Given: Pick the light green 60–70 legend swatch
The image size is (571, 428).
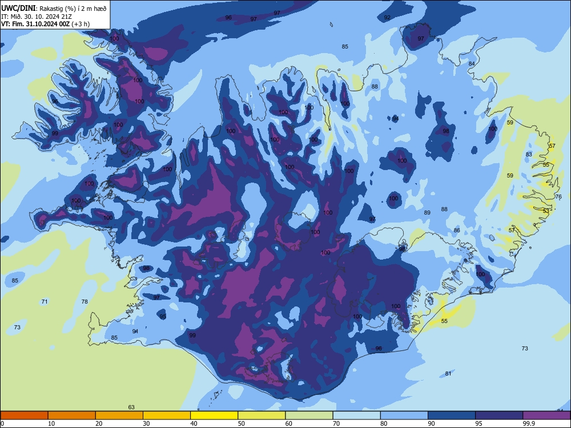Looking at the screenshot, I should [x=309, y=415].
